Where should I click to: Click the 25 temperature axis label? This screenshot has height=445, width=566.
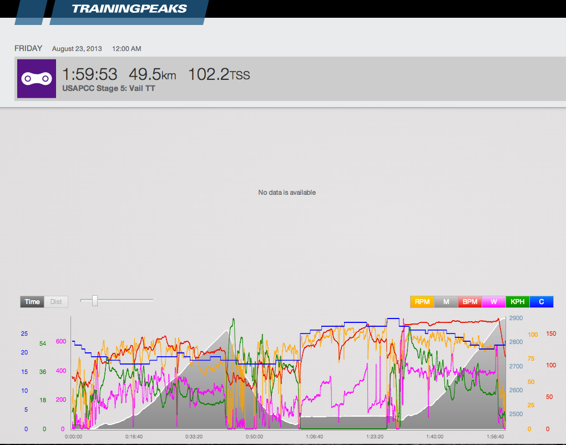[x=24, y=333]
